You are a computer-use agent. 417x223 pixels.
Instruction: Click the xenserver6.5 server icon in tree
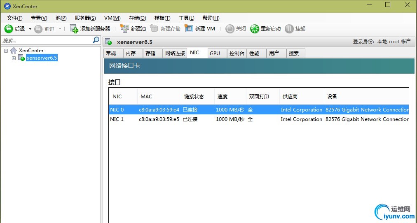21,58
